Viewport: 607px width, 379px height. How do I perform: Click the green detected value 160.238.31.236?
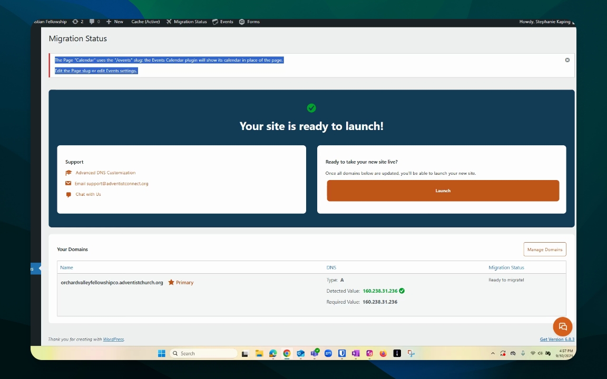380,291
